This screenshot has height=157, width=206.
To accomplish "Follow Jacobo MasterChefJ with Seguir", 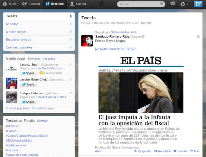I will click(28, 84).
